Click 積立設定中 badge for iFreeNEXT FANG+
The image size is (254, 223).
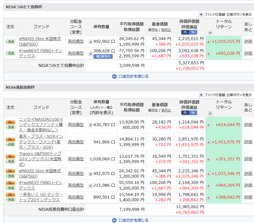point(103,56)
